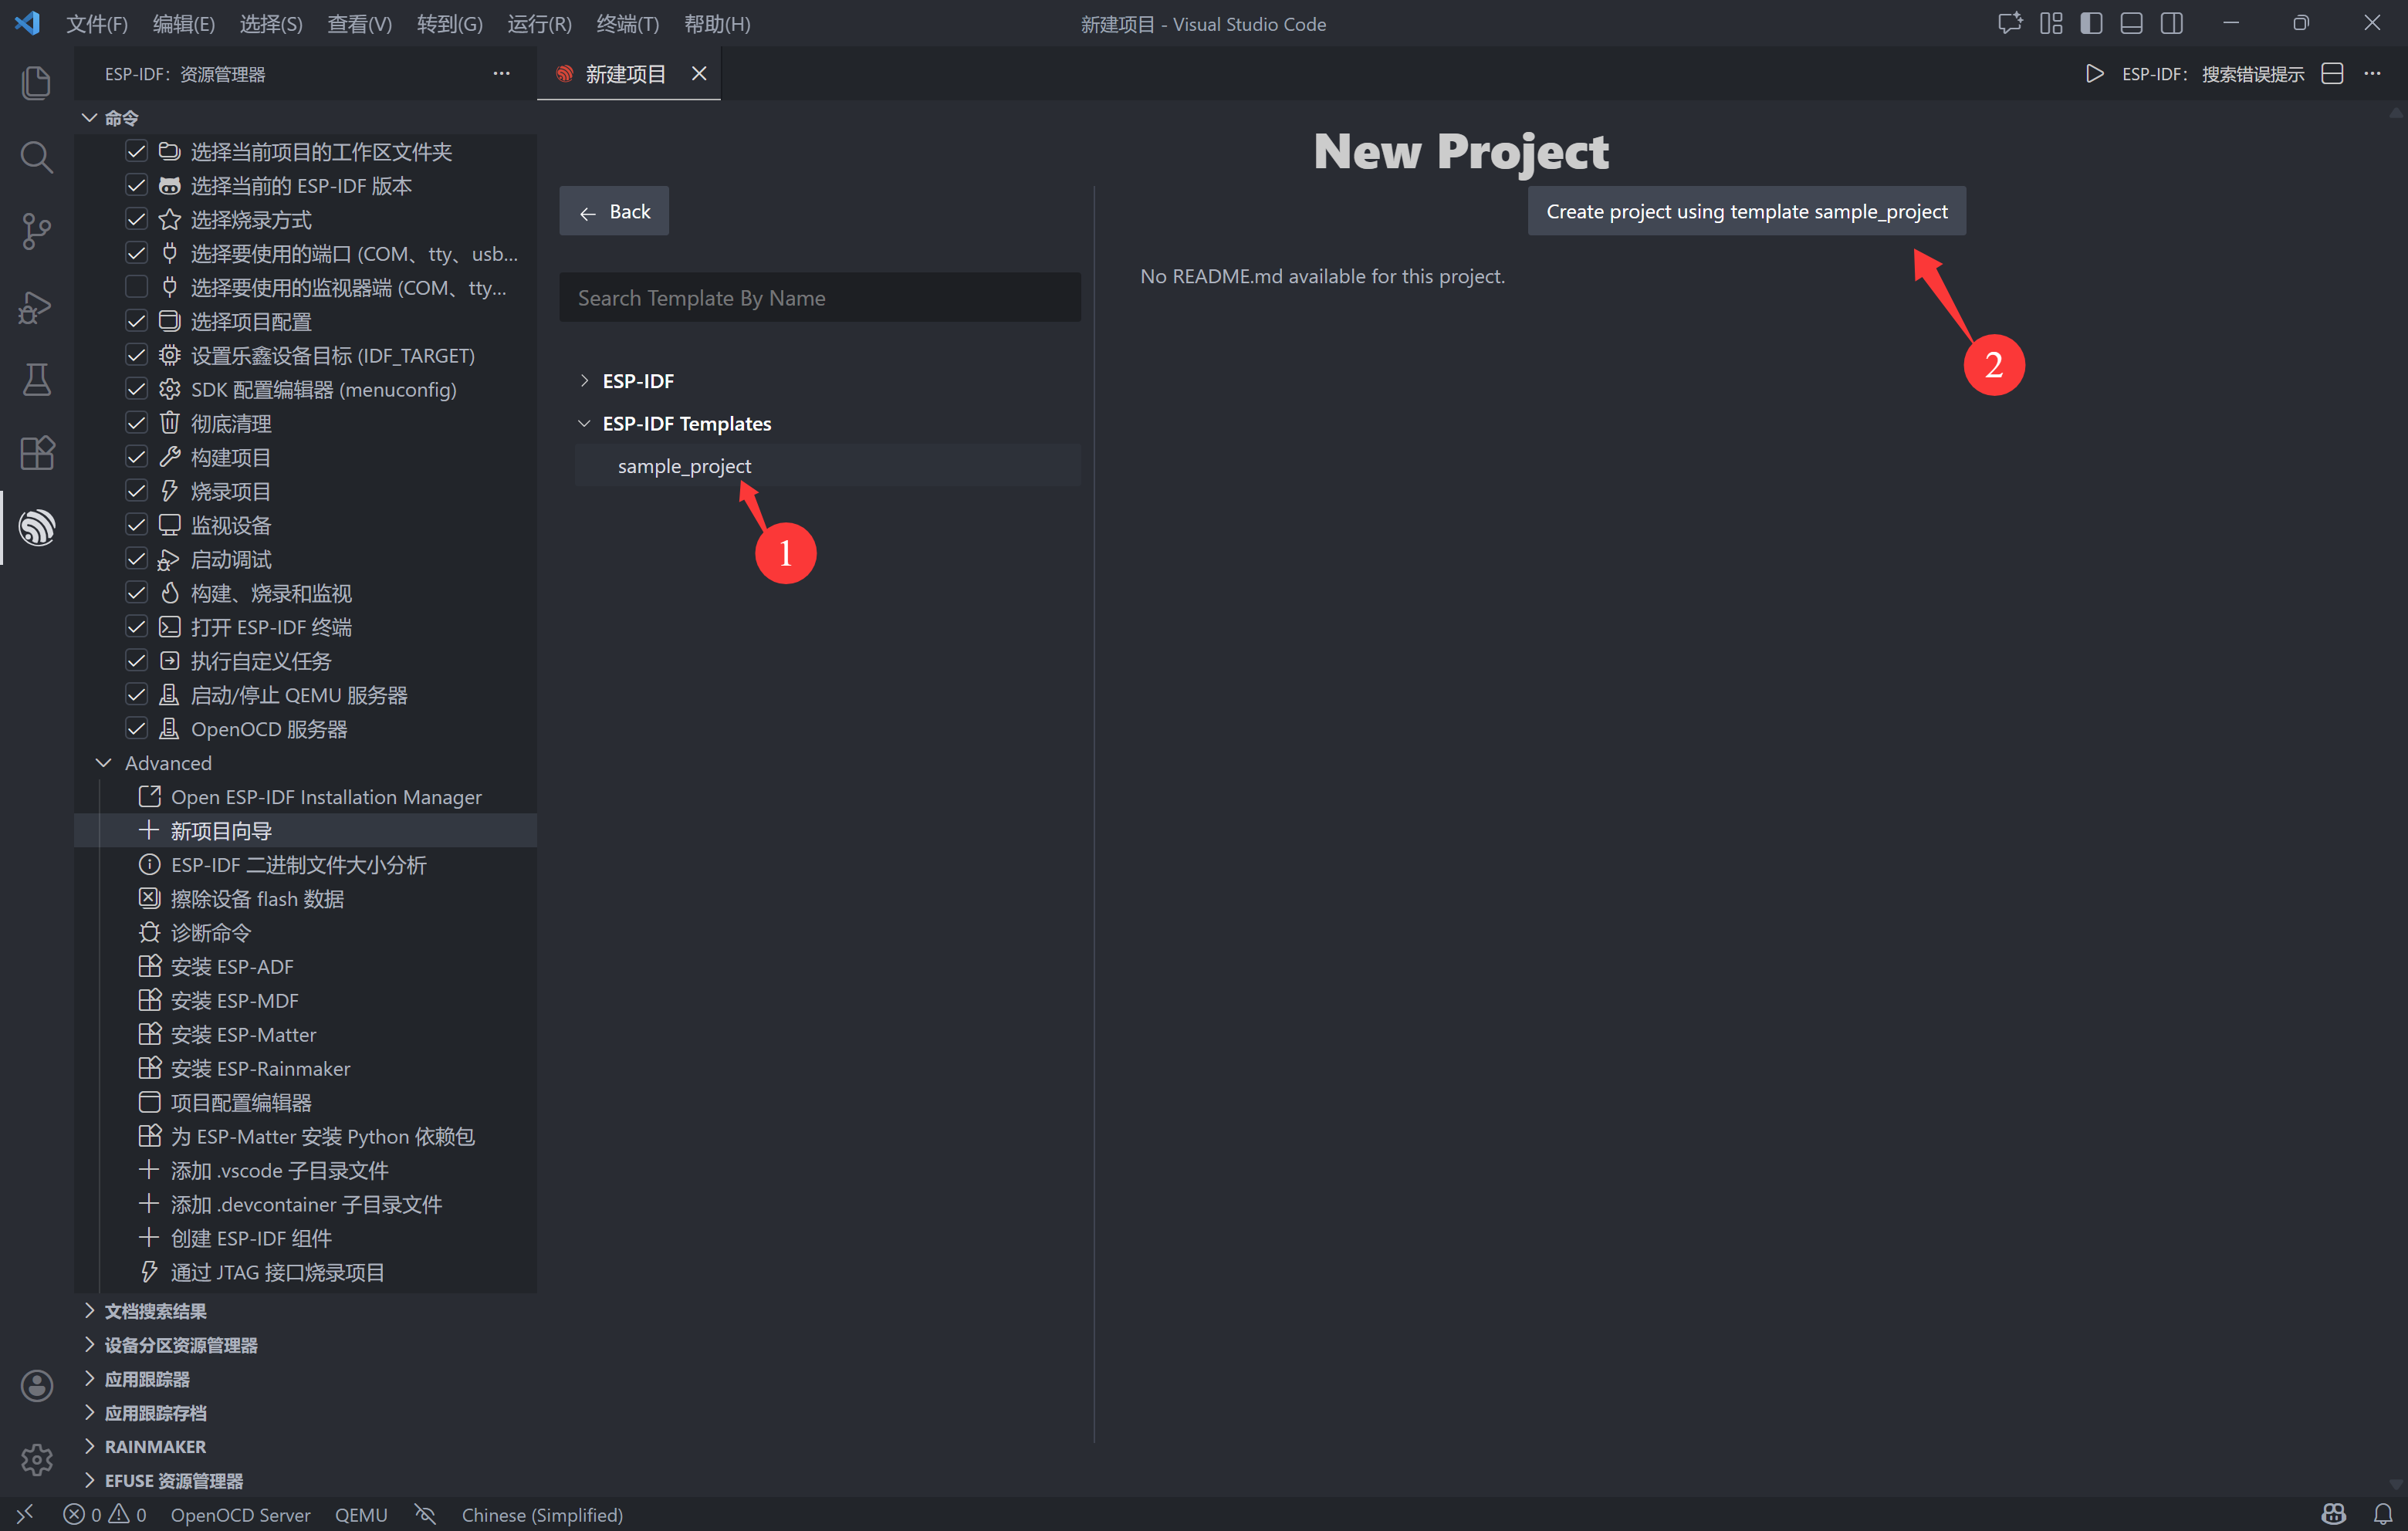Viewport: 2408px width, 1531px height.
Task: Expand the ESP-IDF template category
Action: (x=585, y=381)
